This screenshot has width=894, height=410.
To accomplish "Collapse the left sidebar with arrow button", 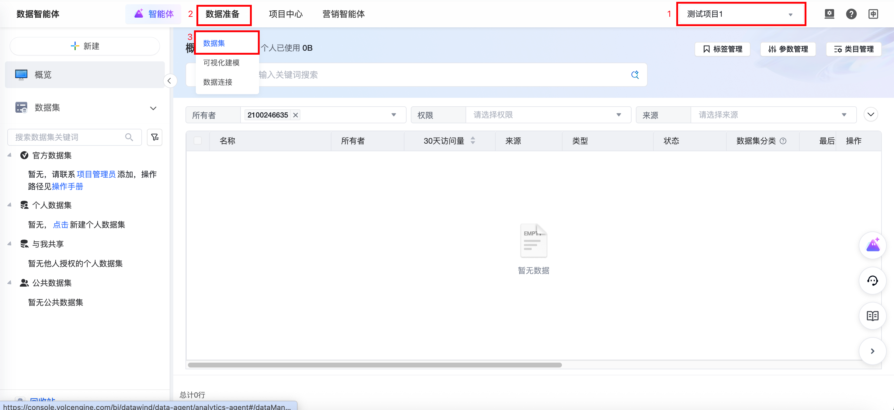I will point(169,81).
